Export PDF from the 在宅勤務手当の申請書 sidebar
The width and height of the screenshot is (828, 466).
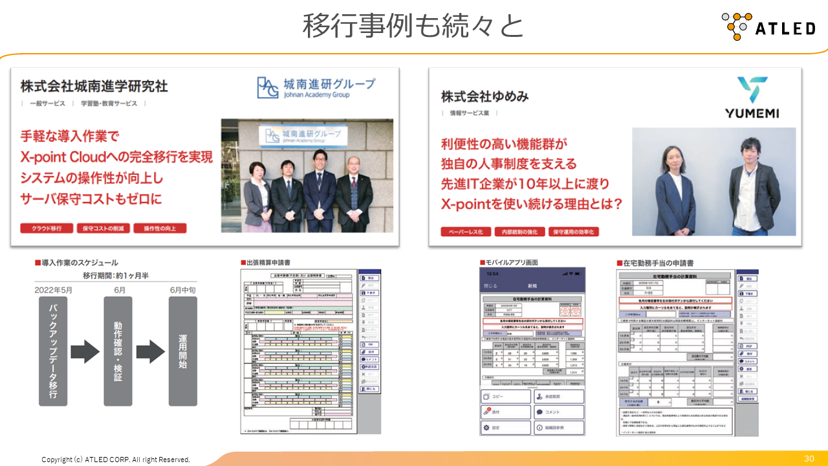(748, 346)
